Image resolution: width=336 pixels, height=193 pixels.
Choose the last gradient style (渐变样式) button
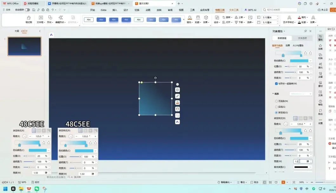tap(310, 118)
